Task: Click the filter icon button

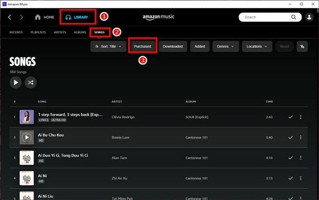Action: click(x=302, y=46)
